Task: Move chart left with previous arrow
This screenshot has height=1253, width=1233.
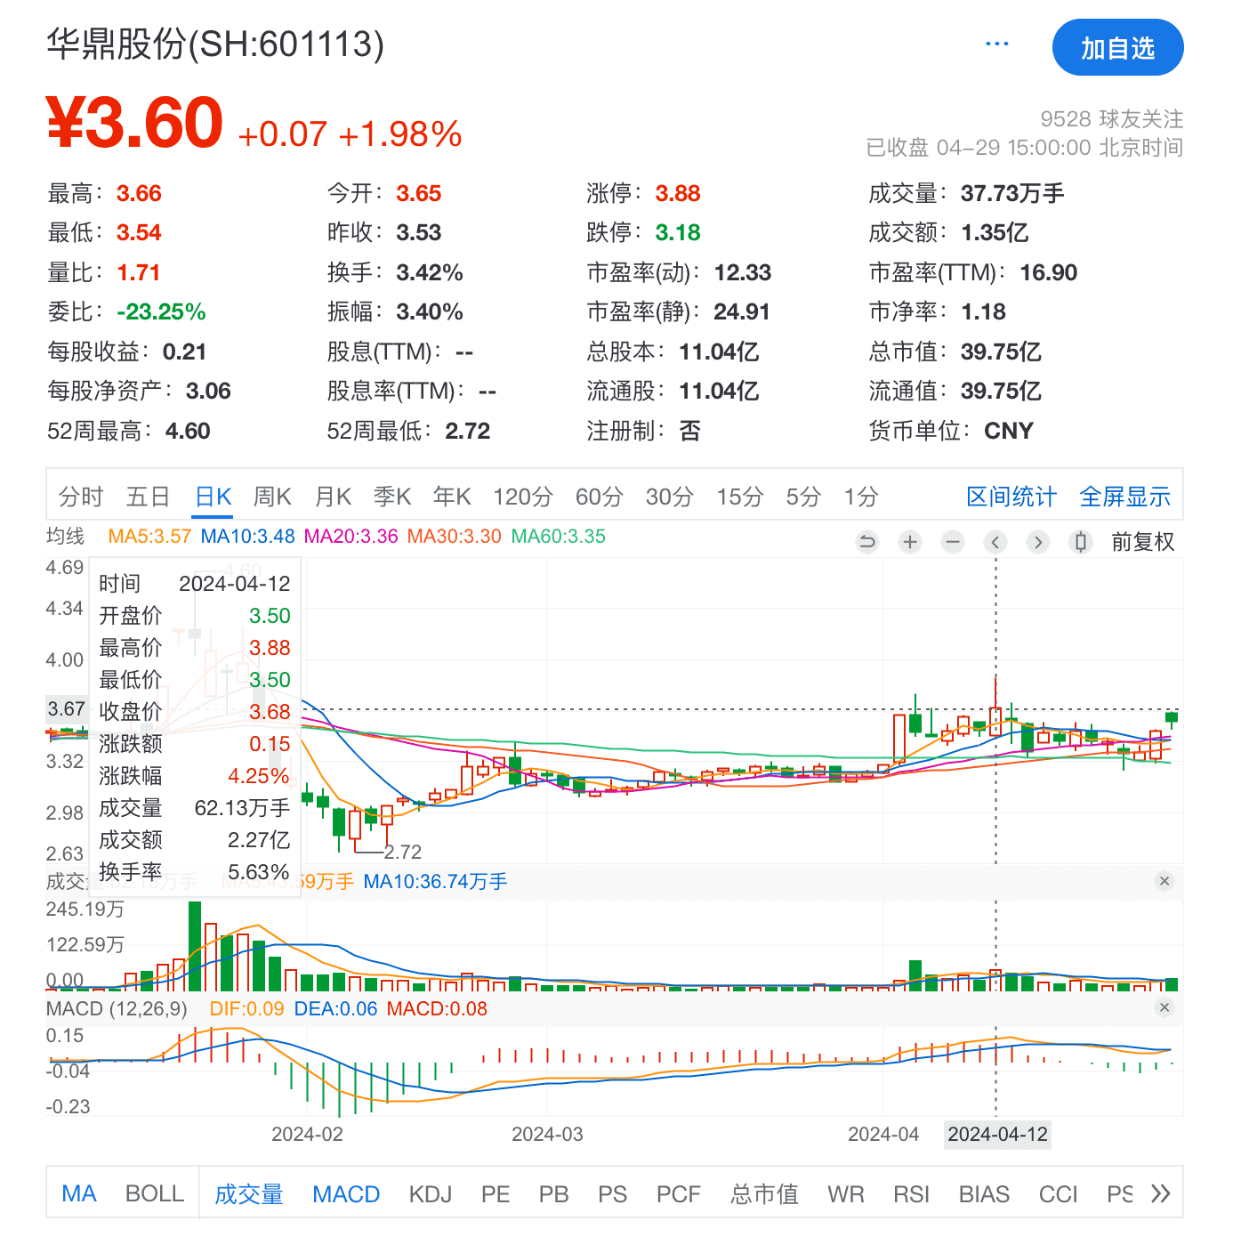Action: 995,542
